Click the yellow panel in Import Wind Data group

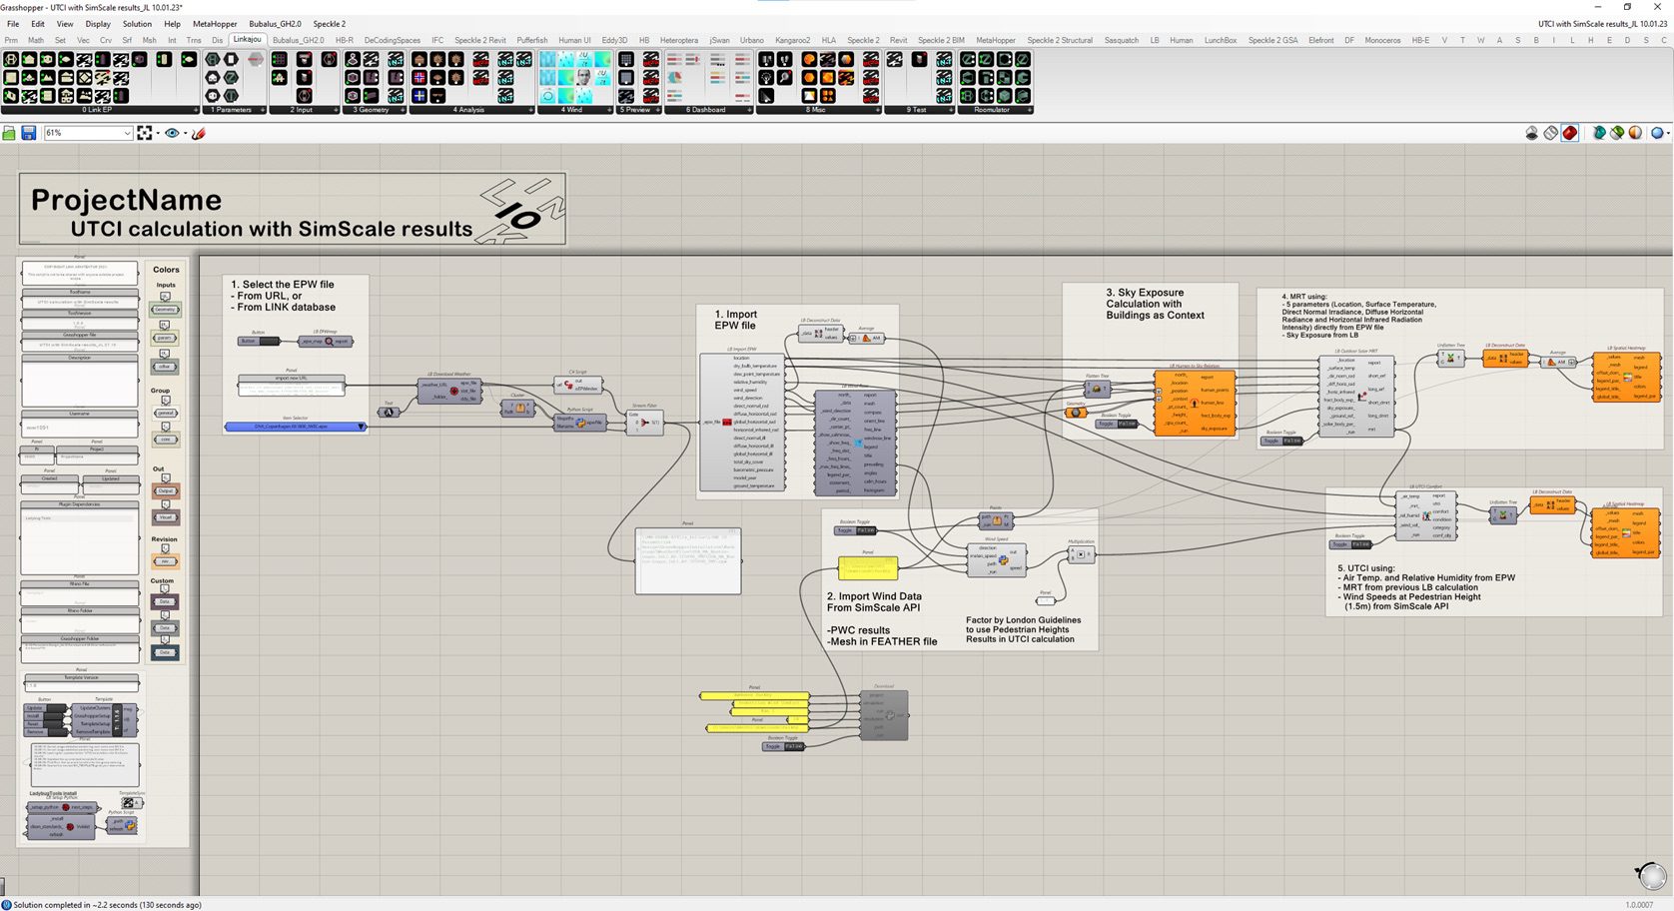867,569
